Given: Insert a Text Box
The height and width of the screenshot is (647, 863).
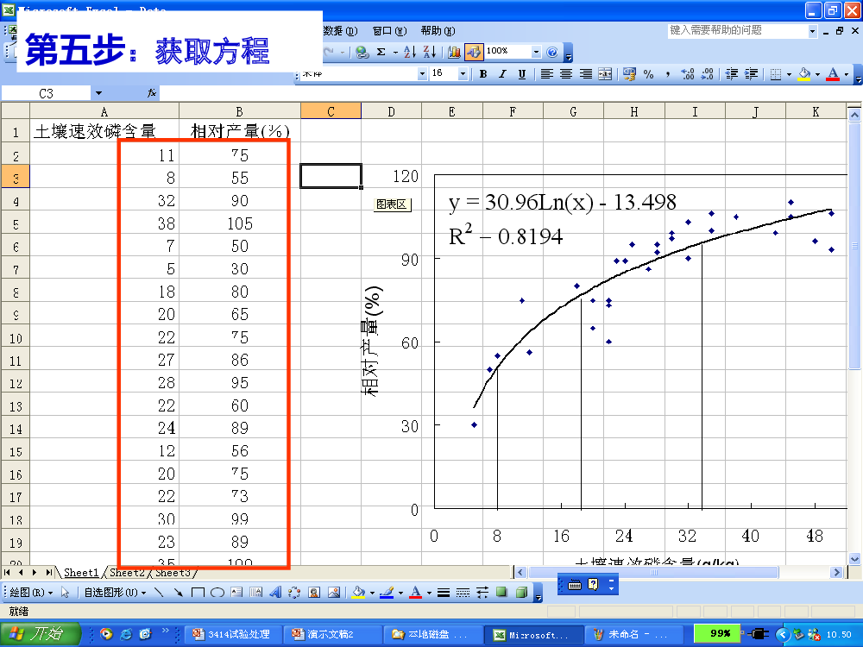Looking at the screenshot, I should pos(236,593).
